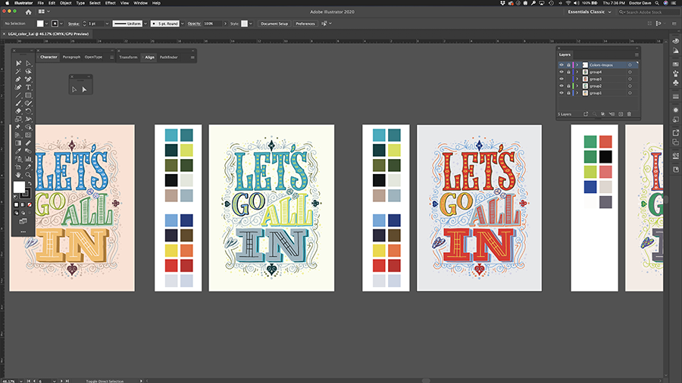The height and width of the screenshot is (383, 682).
Task: Select the Magic Wand tool
Action: (x=18, y=71)
